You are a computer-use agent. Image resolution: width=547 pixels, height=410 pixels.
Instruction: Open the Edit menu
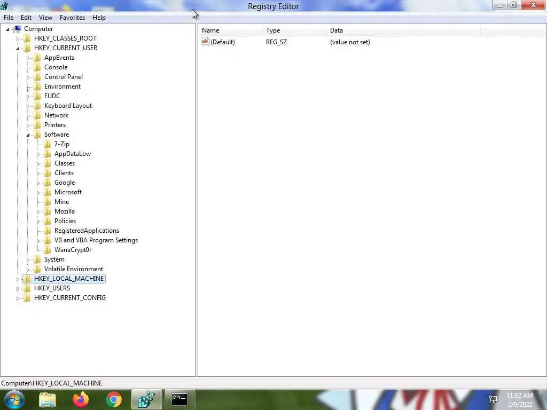click(26, 18)
